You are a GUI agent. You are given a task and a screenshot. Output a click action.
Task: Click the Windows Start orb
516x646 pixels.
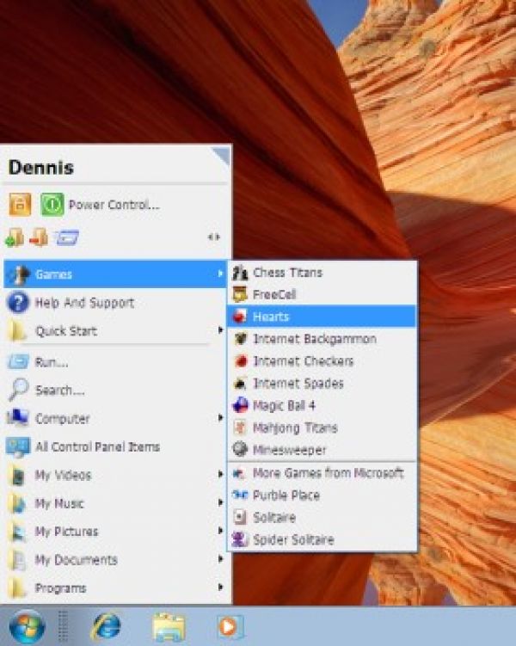(x=27, y=627)
